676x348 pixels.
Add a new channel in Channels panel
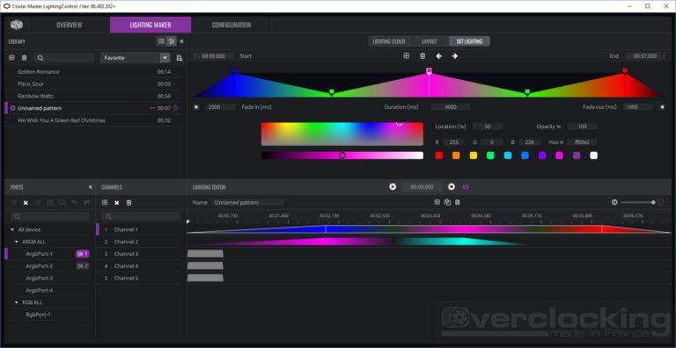105,202
